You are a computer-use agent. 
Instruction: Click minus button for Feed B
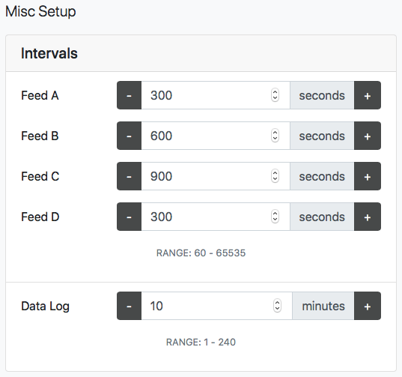[130, 136]
